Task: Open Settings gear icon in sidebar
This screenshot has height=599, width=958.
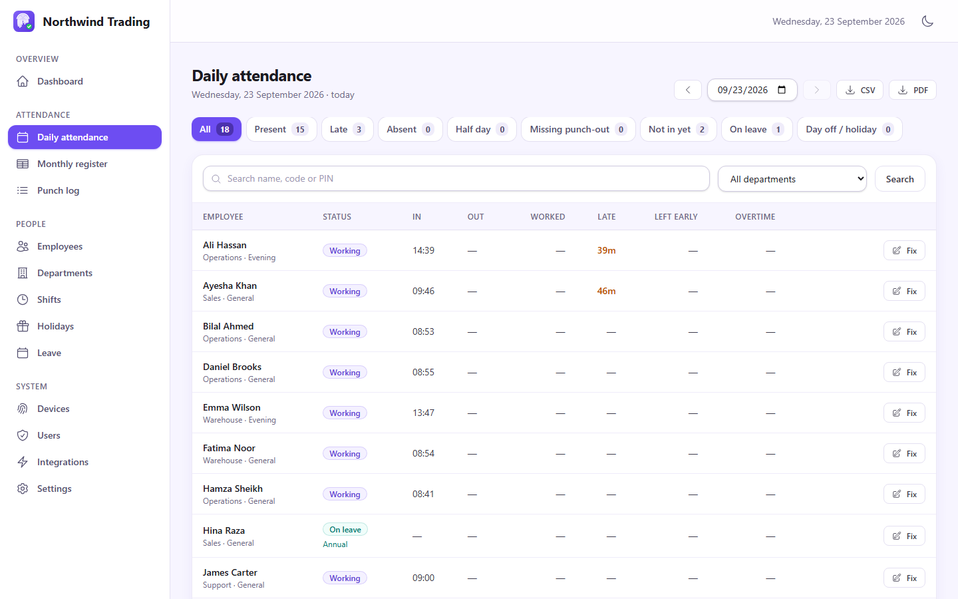Action: click(23, 489)
